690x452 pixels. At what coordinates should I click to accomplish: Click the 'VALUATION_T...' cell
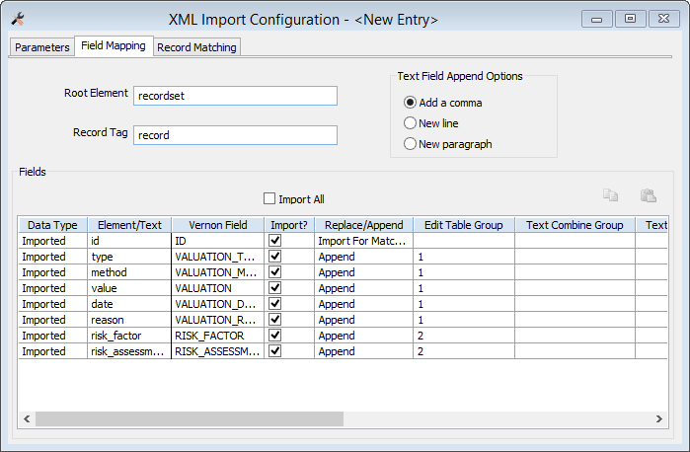pyautogui.click(x=218, y=257)
